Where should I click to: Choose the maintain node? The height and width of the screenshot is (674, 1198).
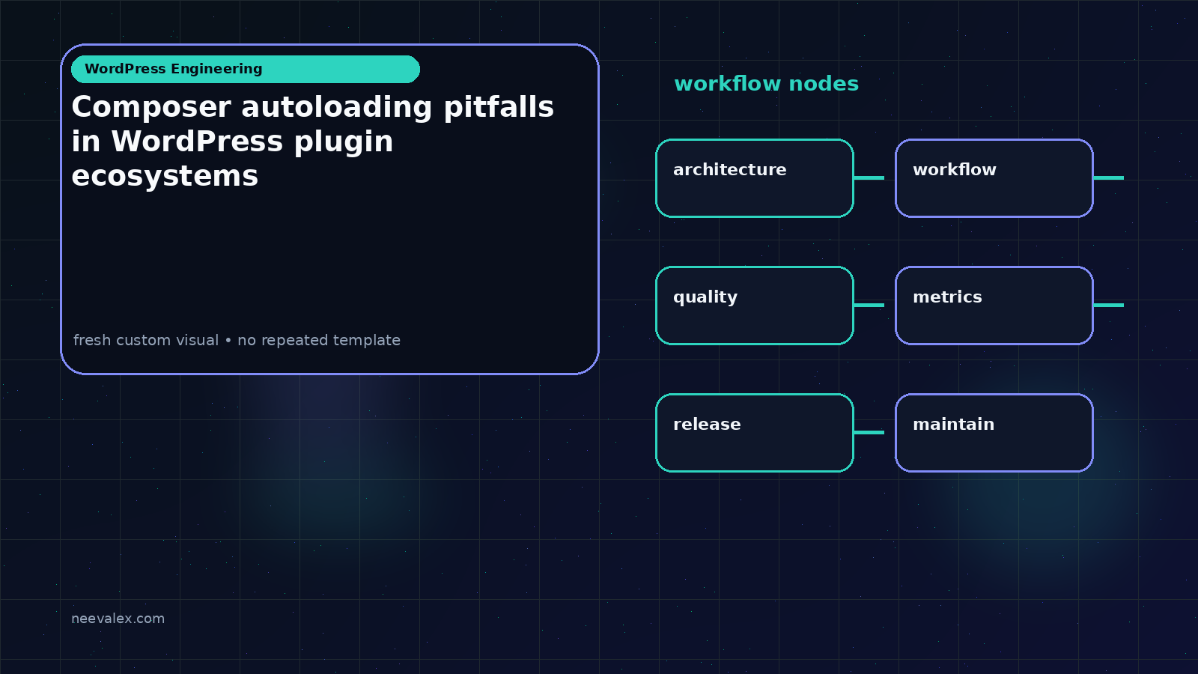pos(994,433)
